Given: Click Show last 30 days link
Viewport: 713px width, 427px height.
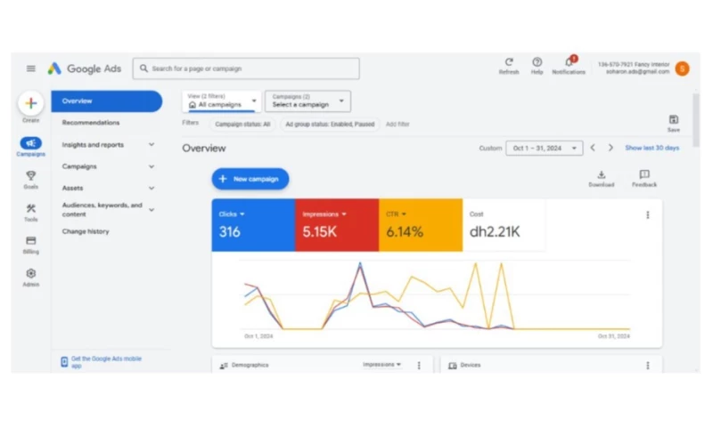Looking at the screenshot, I should coord(652,148).
